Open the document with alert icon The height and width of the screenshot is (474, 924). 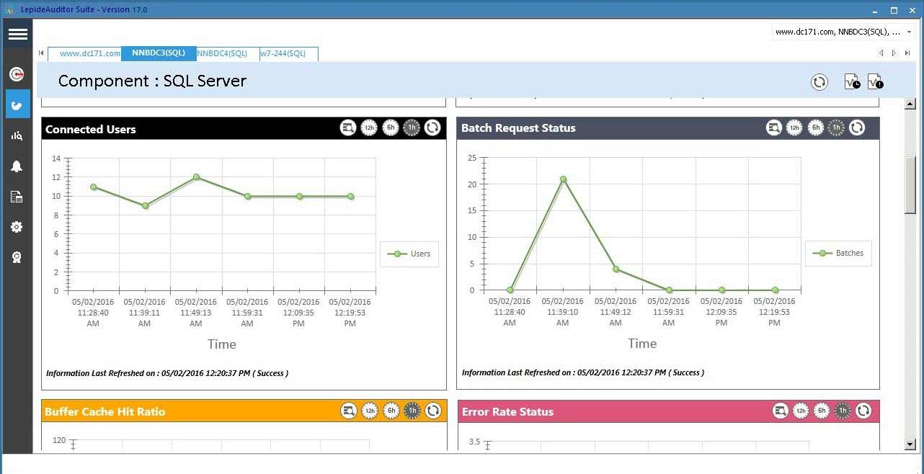click(x=875, y=82)
